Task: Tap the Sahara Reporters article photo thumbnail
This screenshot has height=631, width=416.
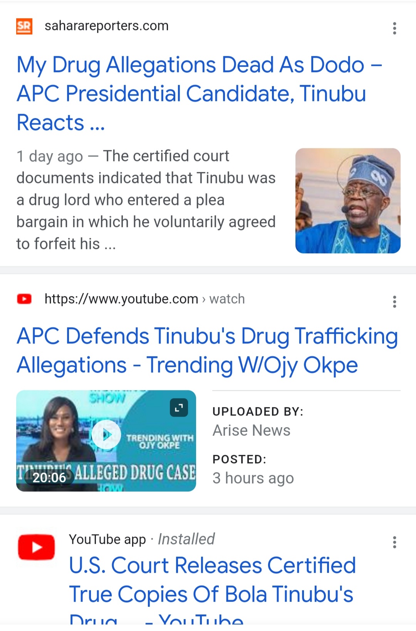Action: click(348, 200)
